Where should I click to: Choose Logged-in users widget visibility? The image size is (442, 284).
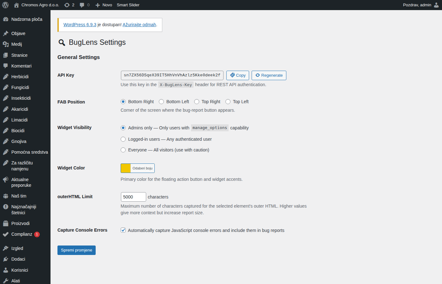tap(123, 139)
